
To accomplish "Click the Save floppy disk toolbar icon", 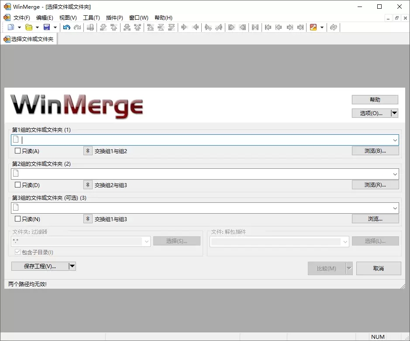I will coord(47,27).
